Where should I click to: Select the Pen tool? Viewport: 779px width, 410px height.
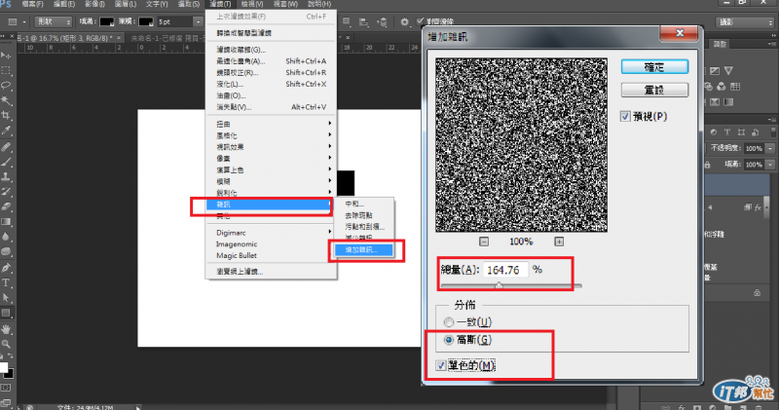(x=6, y=268)
